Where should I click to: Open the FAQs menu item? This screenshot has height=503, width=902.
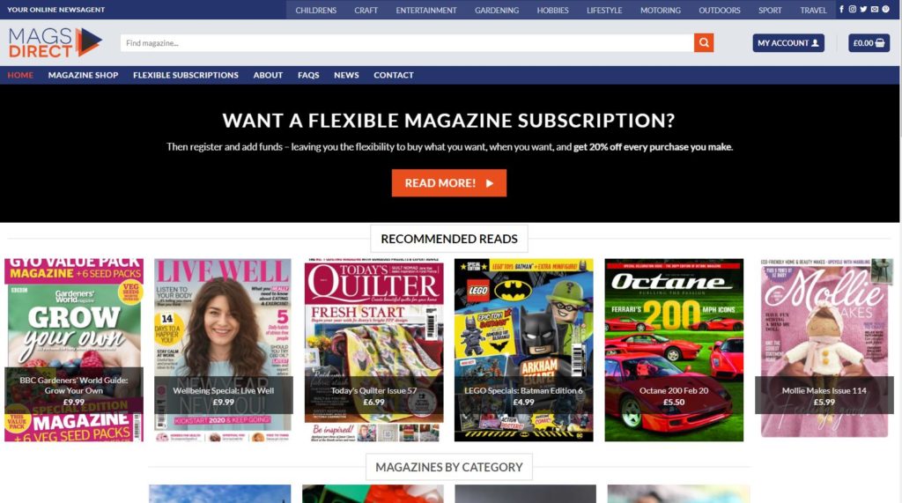point(308,75)
